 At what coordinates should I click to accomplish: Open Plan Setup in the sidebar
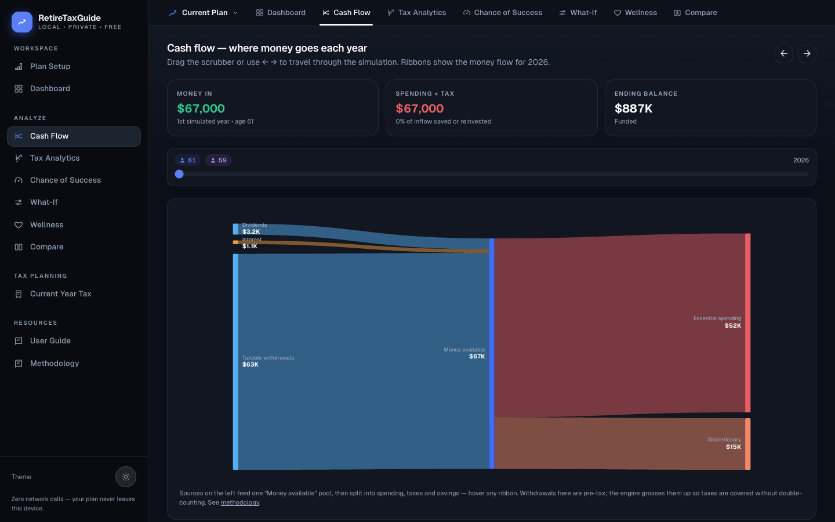[x=74, y=67]
